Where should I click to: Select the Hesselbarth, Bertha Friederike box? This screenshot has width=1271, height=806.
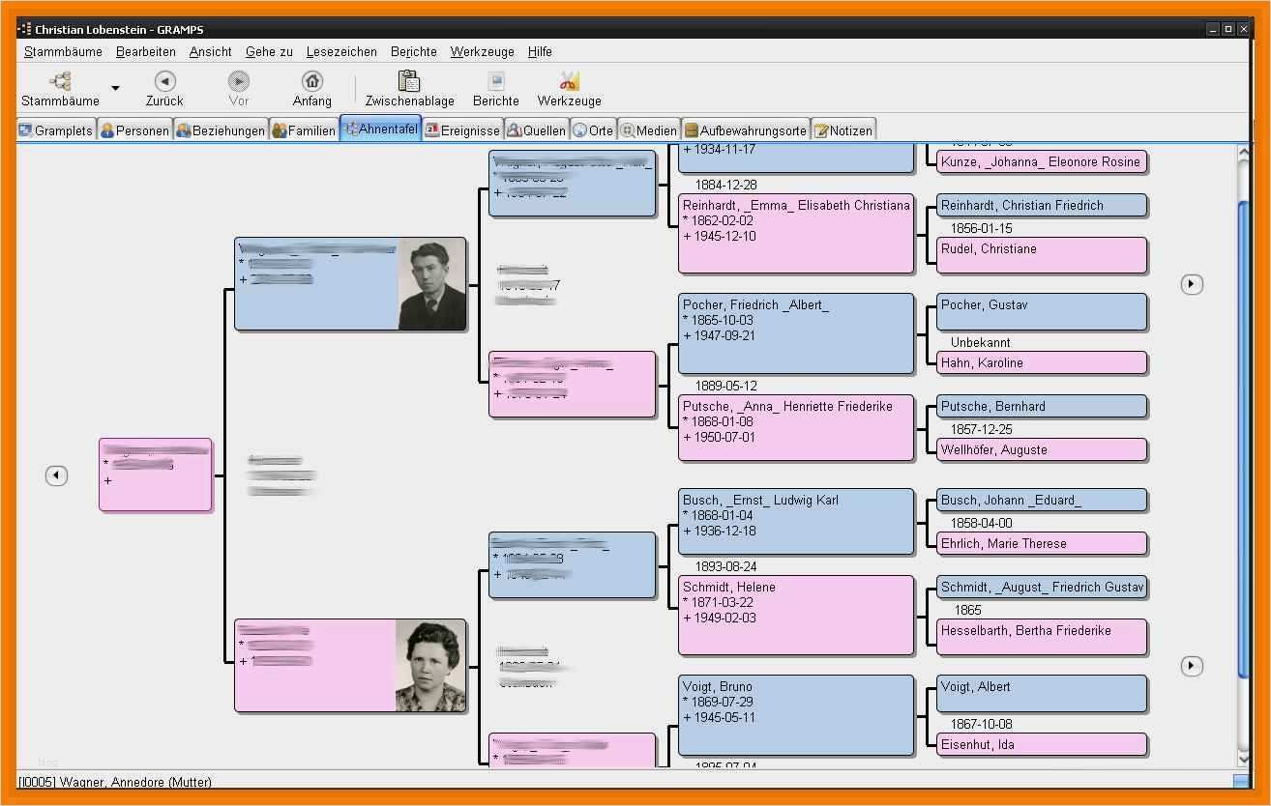(1042, 637)
